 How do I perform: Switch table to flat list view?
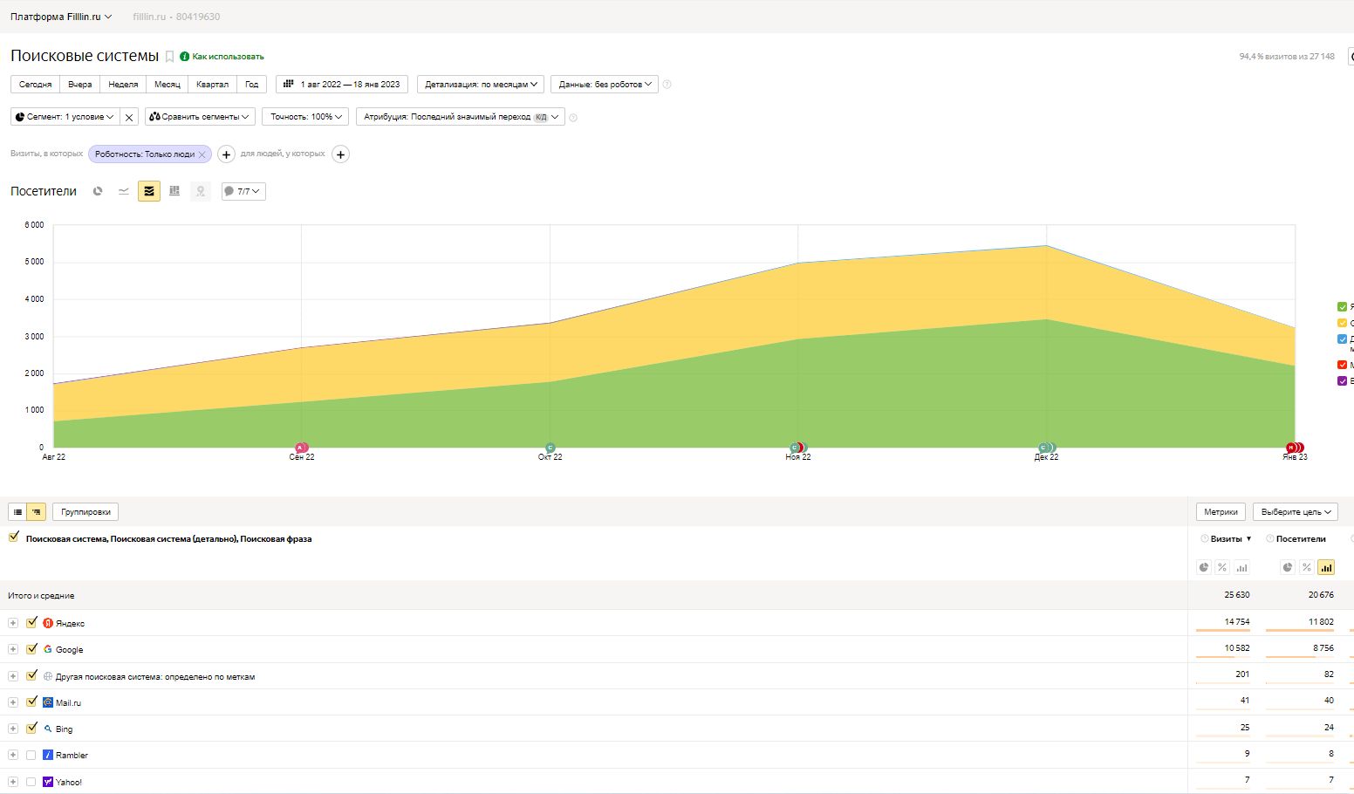[17, 512]
